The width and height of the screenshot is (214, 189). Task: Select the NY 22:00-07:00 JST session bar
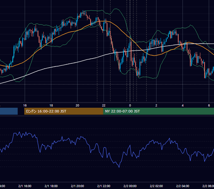(x=158, y=111)
